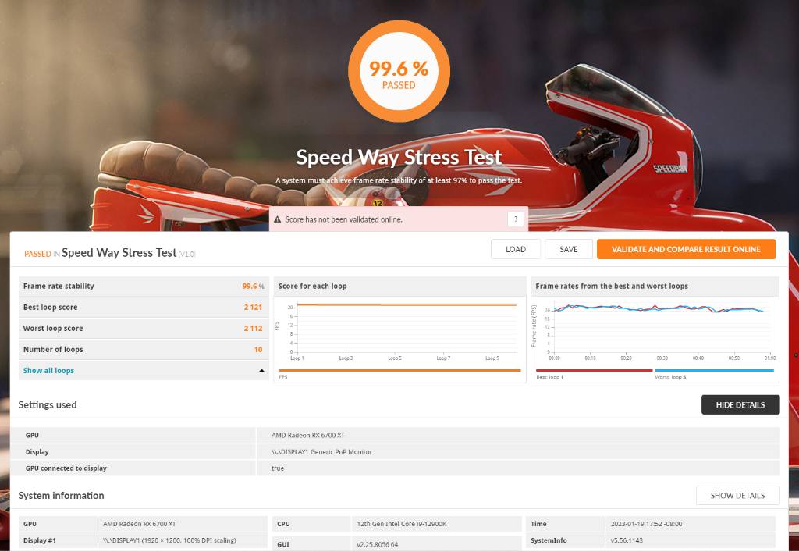The image size is (799, 552).
Task: Select the Frame rate stability value 99.6 %
Action: [x=254, y=287]
